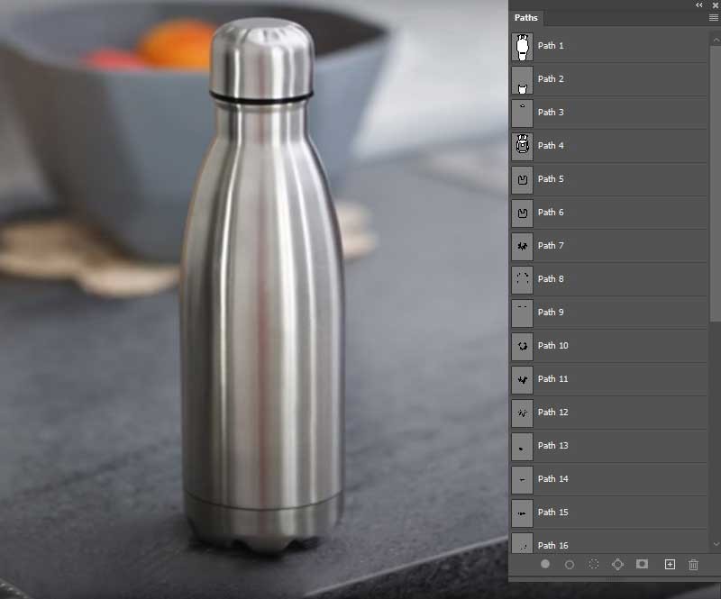Stroke path with brush icon
This screenshot has width=721, height=599.
pyautogui.click(x=570, y=565)
